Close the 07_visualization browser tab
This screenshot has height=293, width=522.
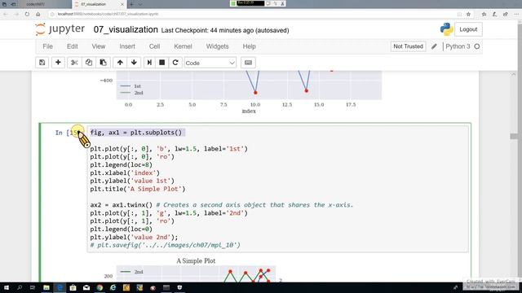[122, 4]
